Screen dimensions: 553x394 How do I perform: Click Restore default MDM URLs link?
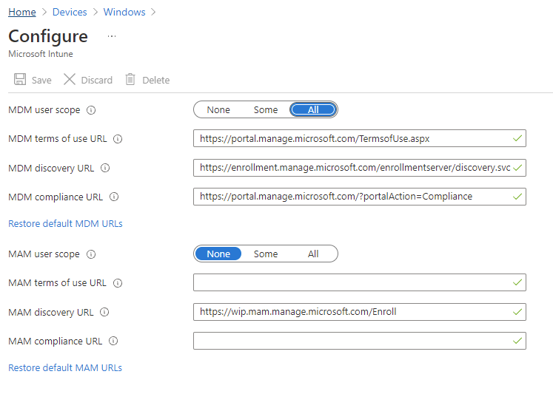pos(65,223)
